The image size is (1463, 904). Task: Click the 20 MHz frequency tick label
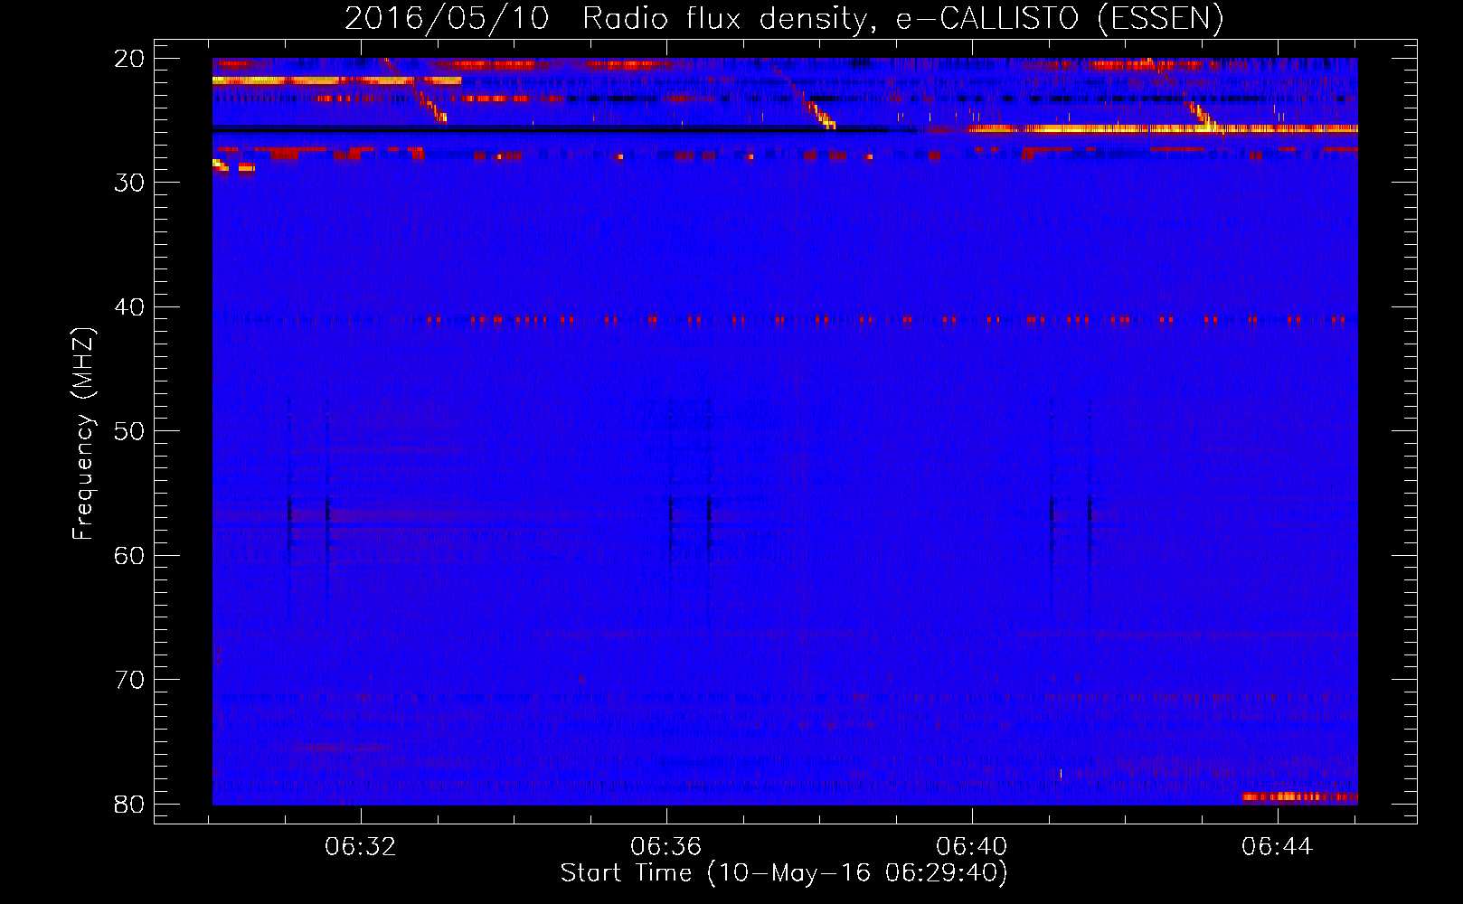[129, 59]
